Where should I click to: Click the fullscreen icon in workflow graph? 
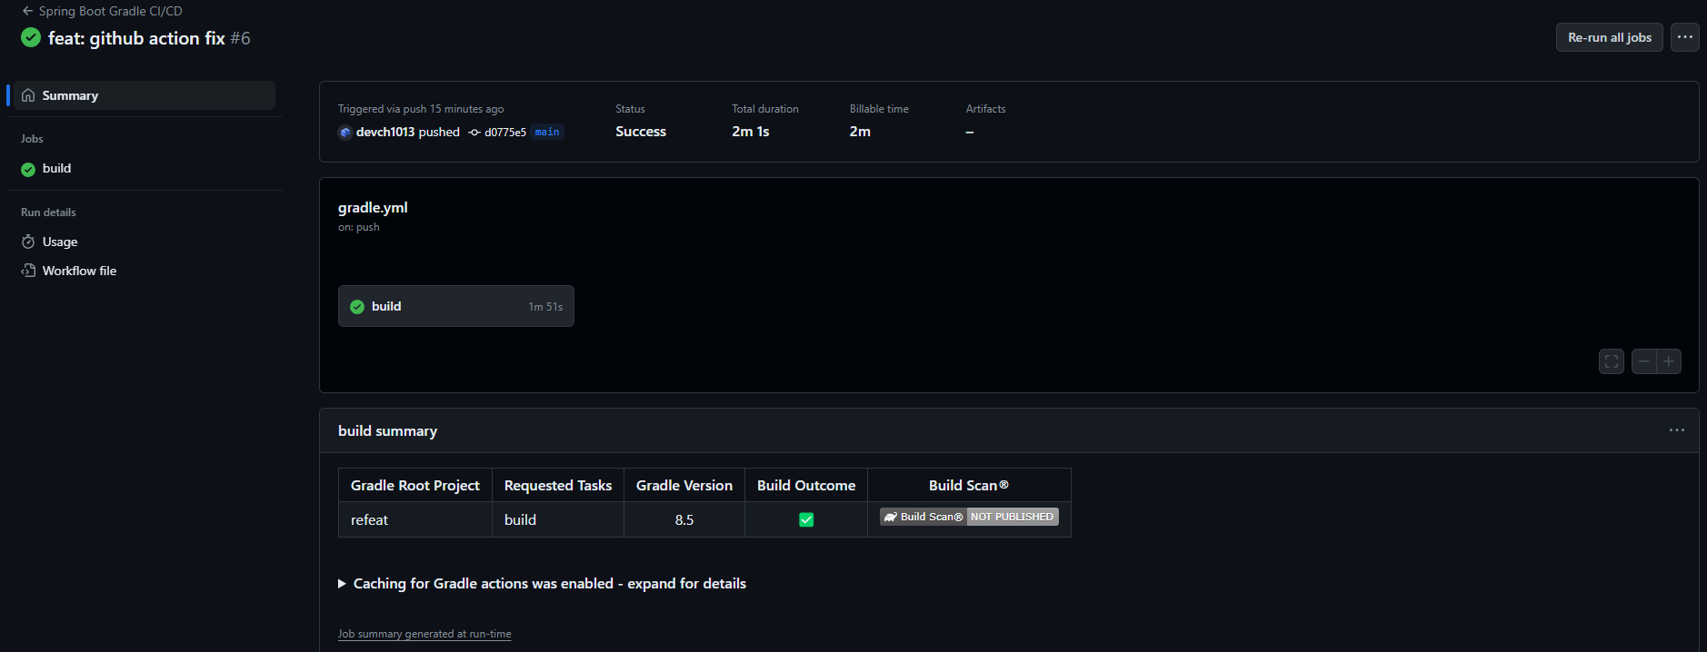tap(1611, 361)
